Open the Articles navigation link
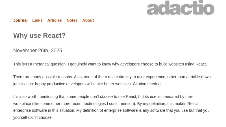This screenshot has width=226, height=127. coord(55,20)
